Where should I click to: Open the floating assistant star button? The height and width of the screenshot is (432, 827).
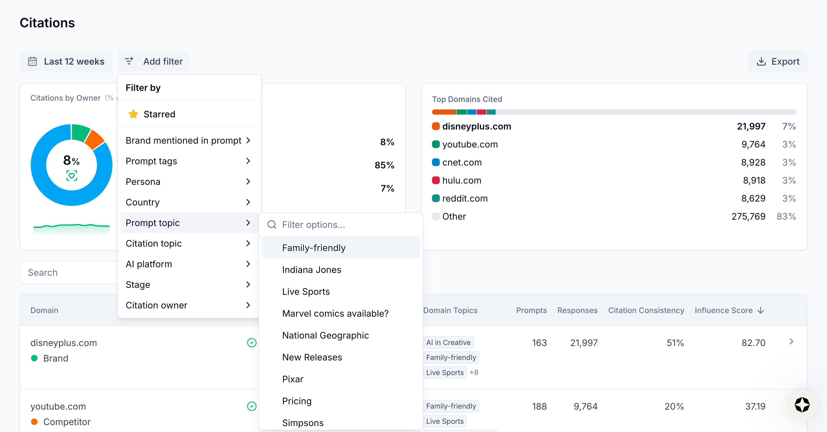802,405
